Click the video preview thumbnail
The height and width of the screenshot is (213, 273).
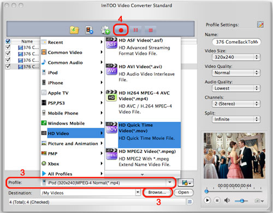[234, 156]
